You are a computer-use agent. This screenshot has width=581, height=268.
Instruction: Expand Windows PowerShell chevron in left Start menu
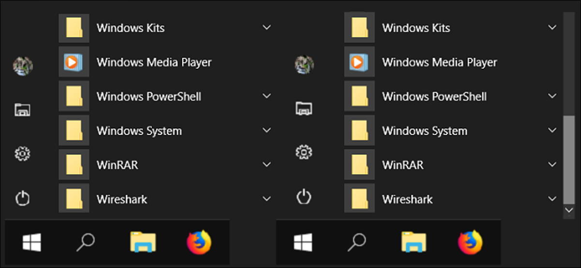(x=266, y=96)
